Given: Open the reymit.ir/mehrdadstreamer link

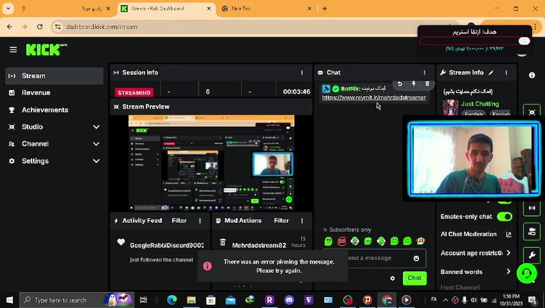Looking at the screenshot, I should (x=374, y=98).
